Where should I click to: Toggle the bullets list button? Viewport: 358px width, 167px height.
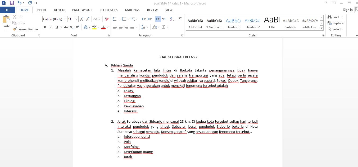tap(115, 19)
